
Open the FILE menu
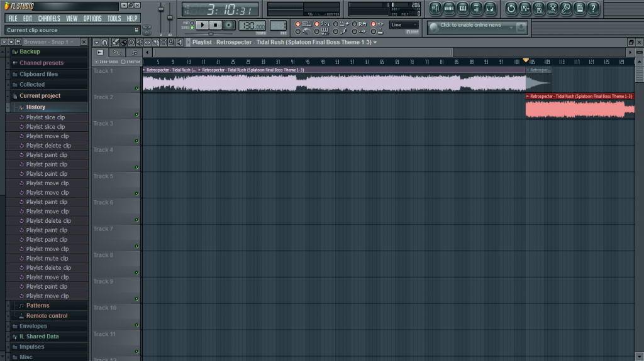click(13, 18)
